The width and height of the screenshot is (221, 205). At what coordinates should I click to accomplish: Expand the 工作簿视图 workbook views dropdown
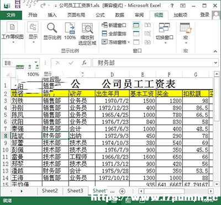13,43
